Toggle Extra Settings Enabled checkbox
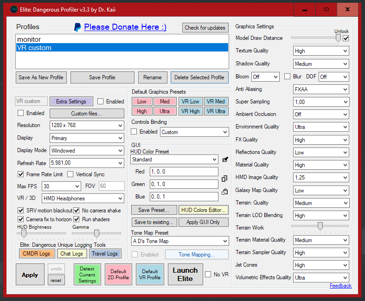The image size is (365, 301). (x=100, y=102)
